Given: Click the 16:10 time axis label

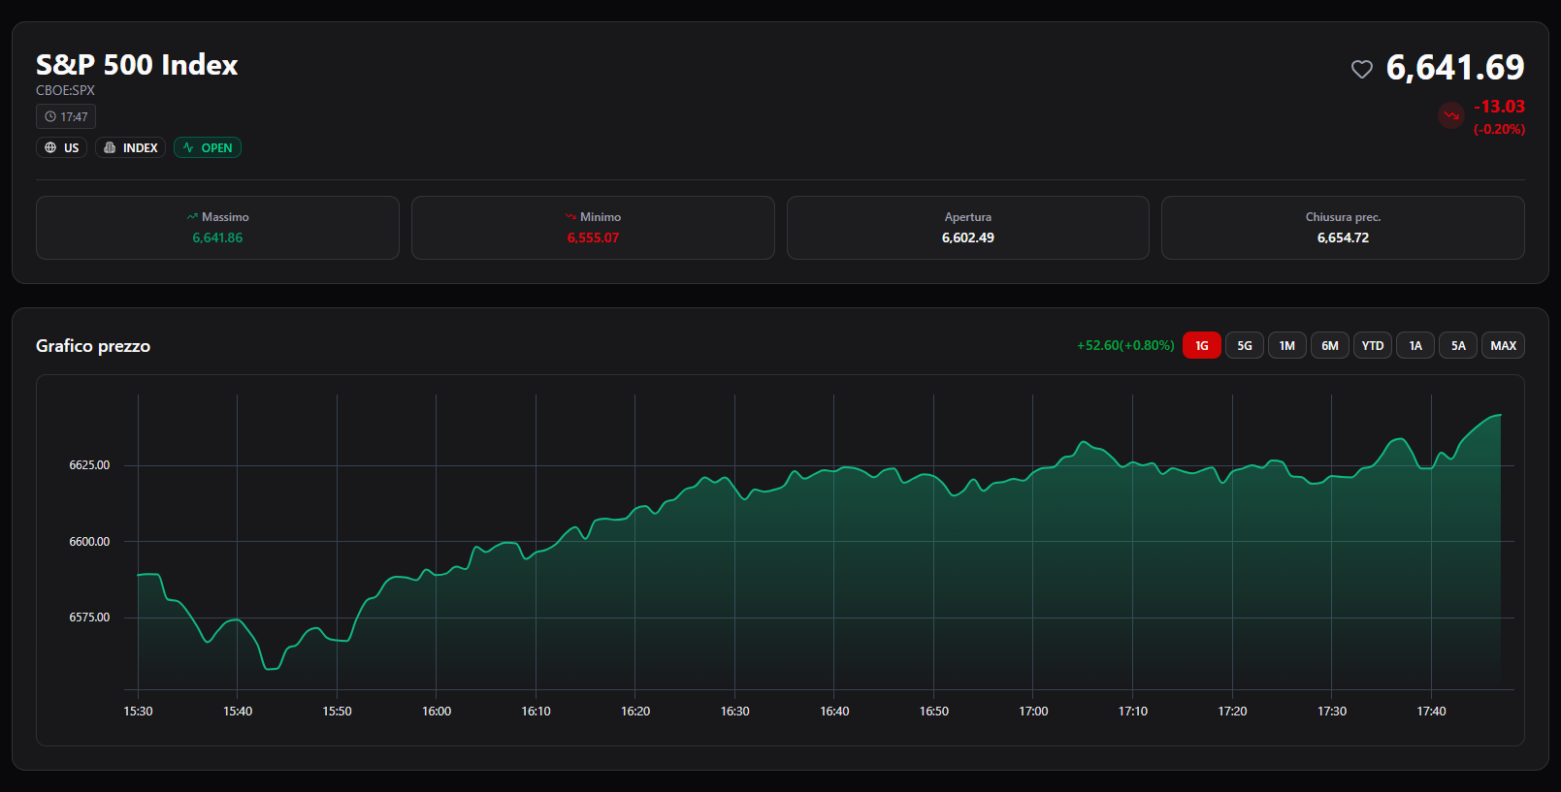Looking at the screenshot, I should (536, 712).
